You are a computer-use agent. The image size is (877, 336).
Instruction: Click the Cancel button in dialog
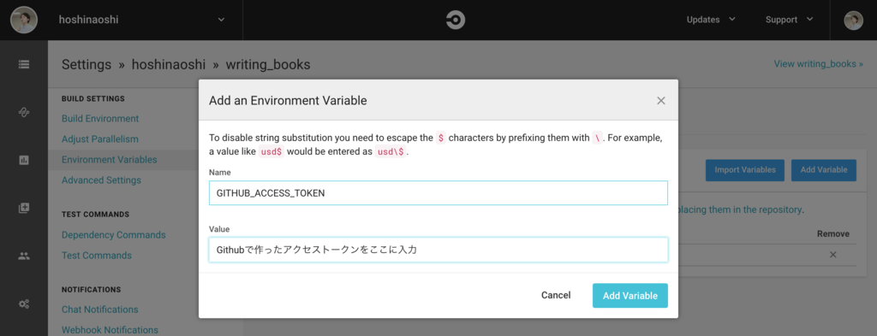click(x=556, y=295)
